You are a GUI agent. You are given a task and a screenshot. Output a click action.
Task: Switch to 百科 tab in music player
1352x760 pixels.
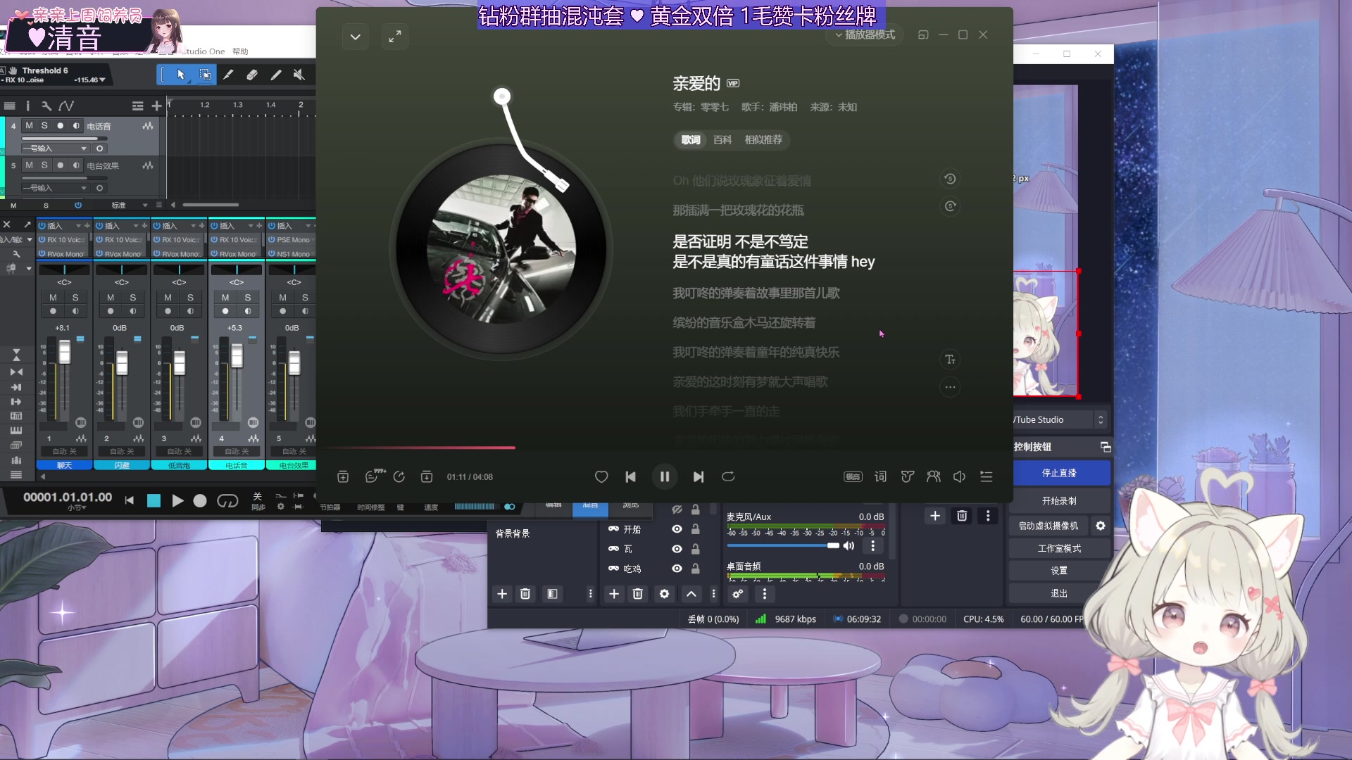pyautogui.click(x=722, y=140)
